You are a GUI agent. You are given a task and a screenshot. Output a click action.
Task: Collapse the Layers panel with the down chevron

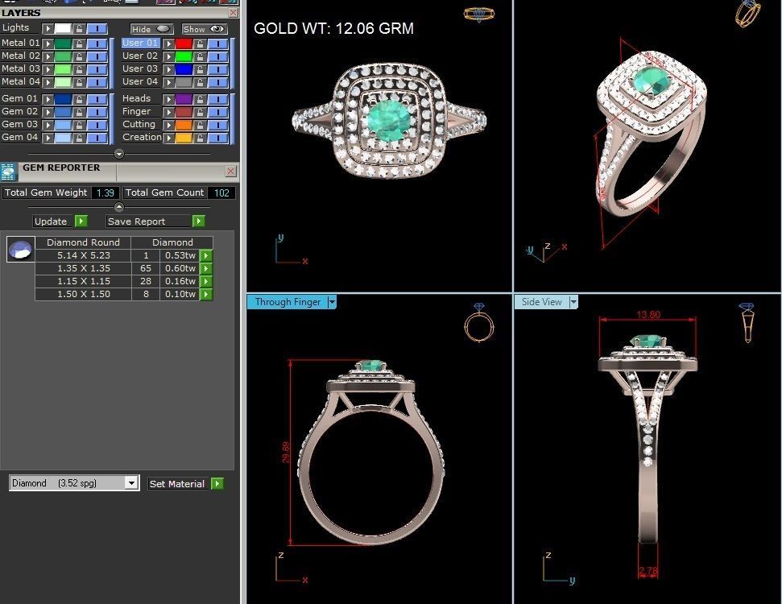click(118, 154)
